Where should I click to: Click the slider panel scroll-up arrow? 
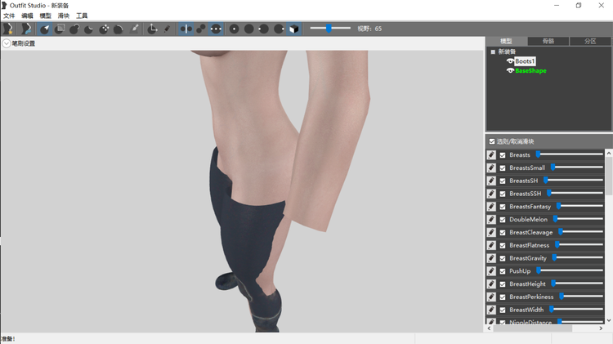(x=609, y=154)
